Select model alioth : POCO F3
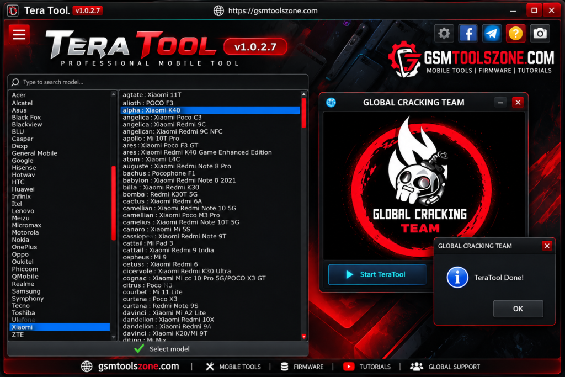This screenshot has width=565, height=377. 210,103
